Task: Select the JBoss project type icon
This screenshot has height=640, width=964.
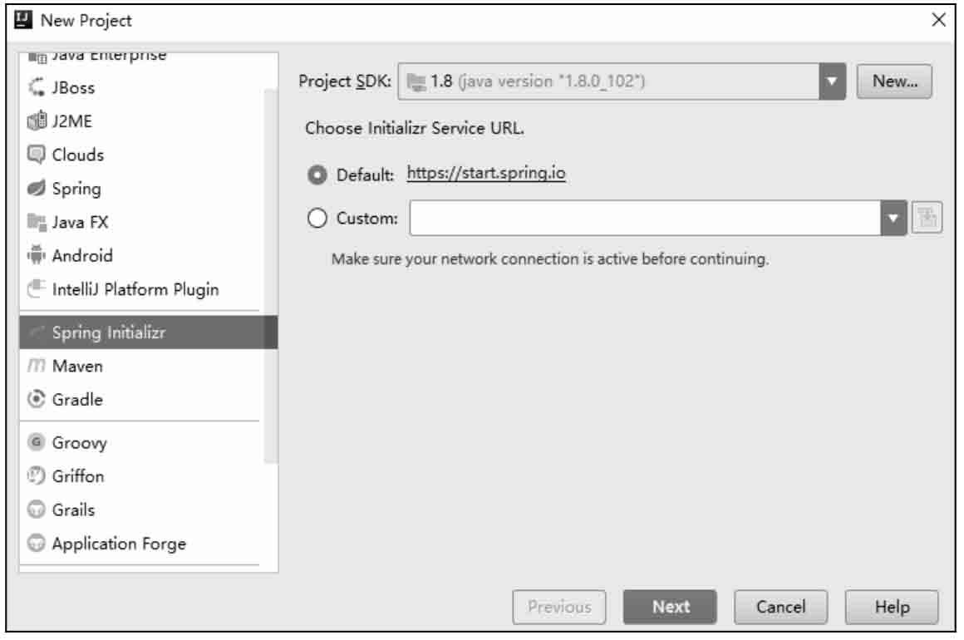Action: coord(37,87)
